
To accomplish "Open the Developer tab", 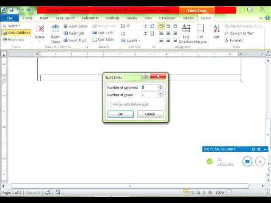I will click(x=167, y=18).
